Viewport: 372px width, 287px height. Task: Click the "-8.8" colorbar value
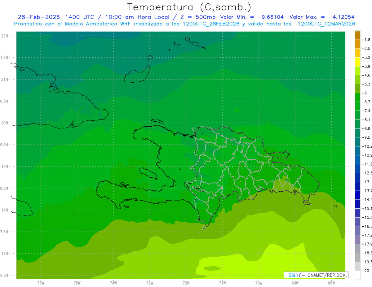[366, 128]
